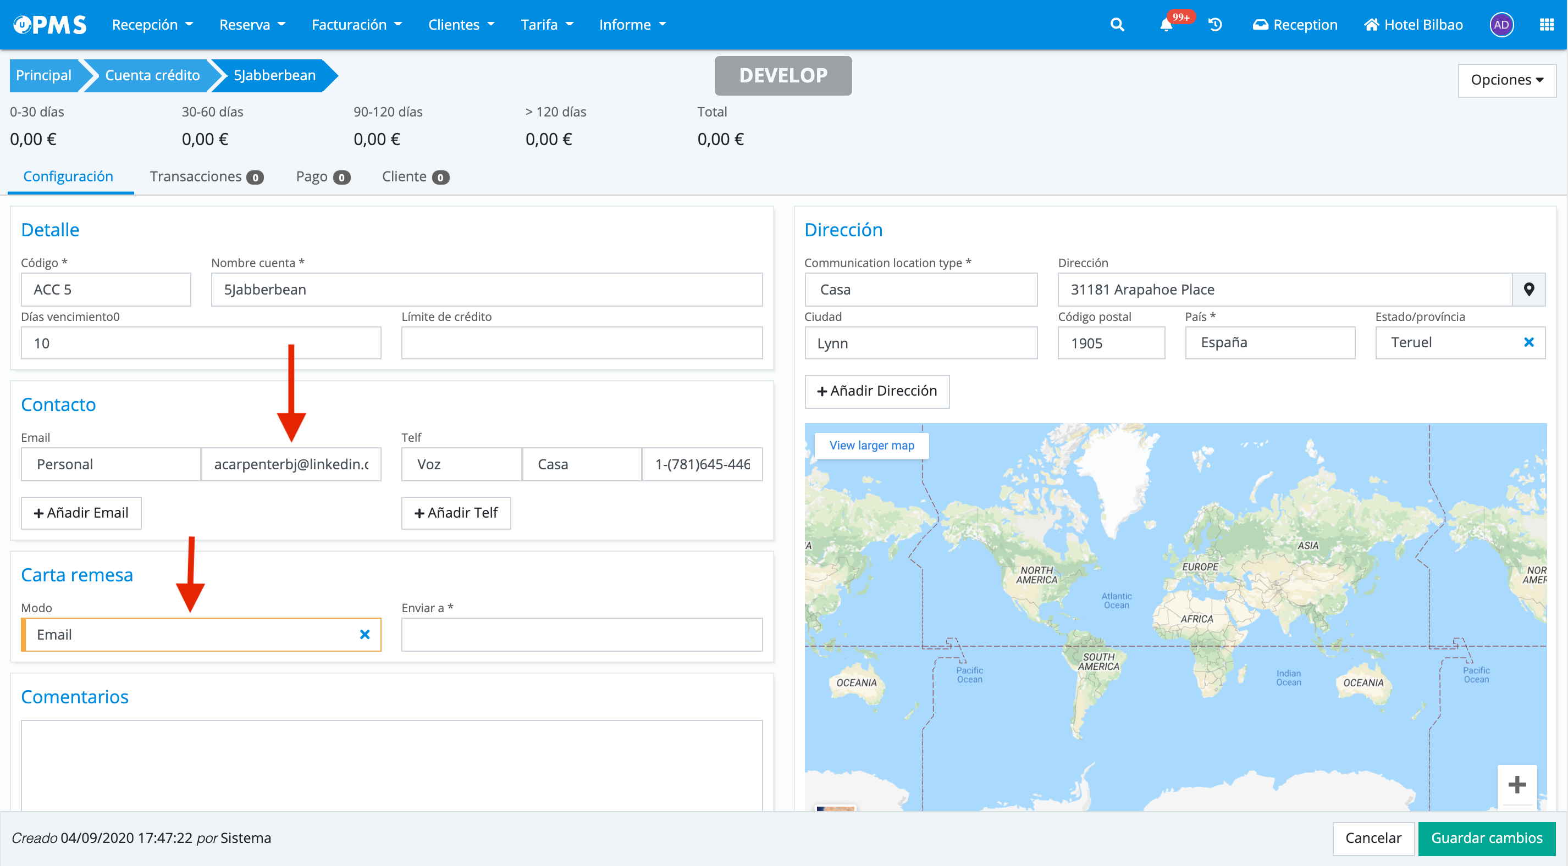
Task: Click the Límite de crédito field
Action: click(x=581, y=343)
